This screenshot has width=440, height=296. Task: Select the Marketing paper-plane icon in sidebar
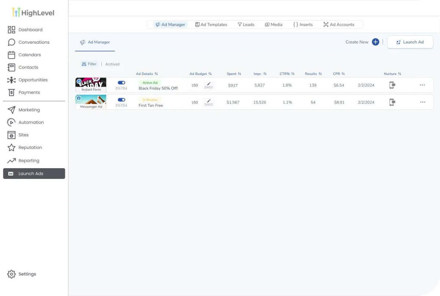click(12, 109)
